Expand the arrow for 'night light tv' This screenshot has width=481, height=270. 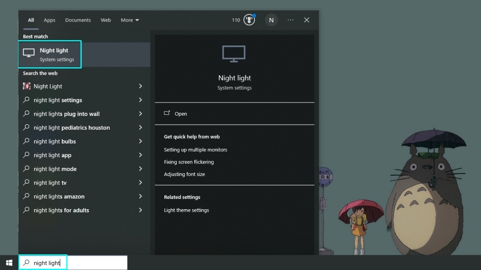[x=140, y=182]
